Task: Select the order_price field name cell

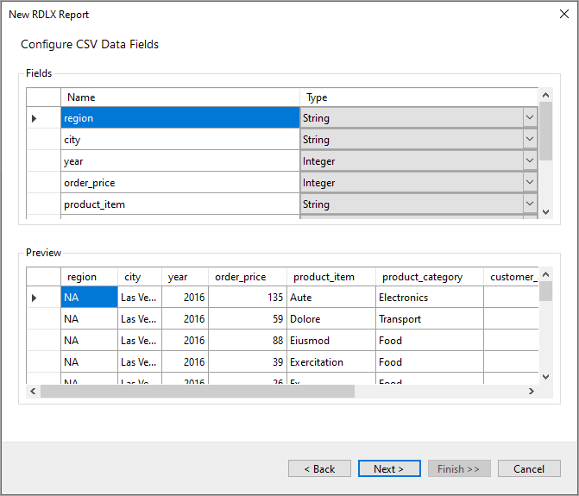Action: (x=180, y=182)
